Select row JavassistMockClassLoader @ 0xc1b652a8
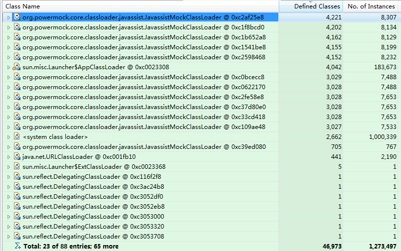This screenshot has height=251, width=401. pyautogui.click(x=200, y=37)
